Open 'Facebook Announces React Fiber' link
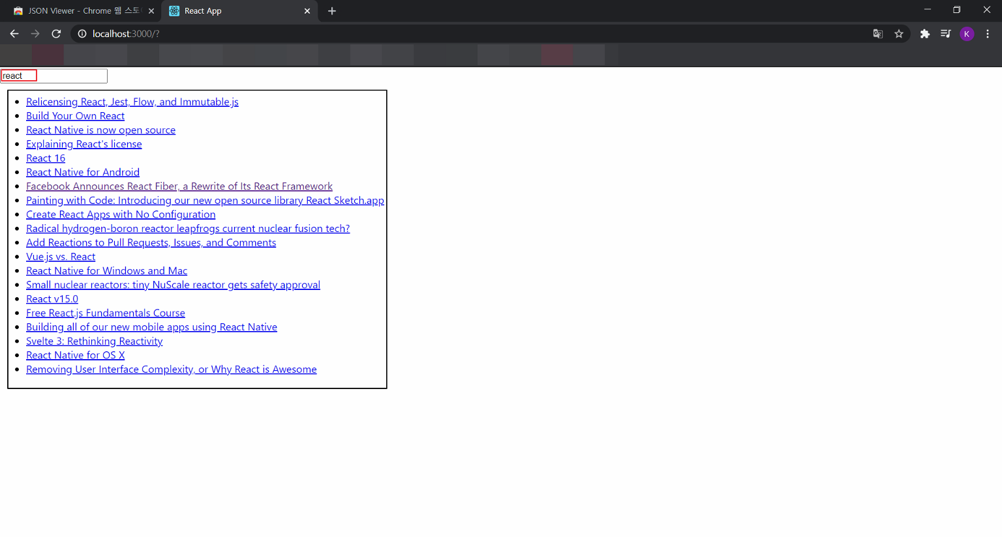The image size is (1002, 537). [x=179, y=186]
